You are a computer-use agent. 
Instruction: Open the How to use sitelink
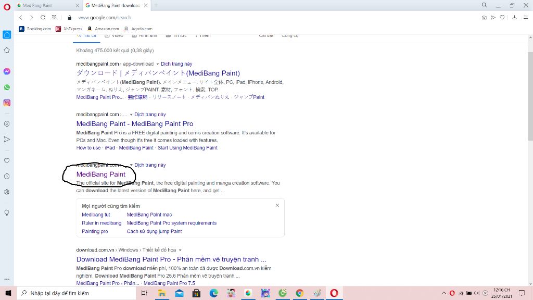(x=88, y=147)
